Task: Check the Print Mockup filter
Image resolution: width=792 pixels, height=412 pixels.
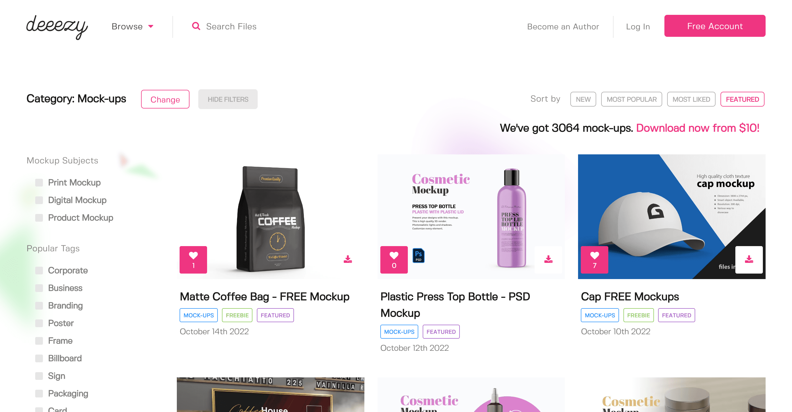Action: click(x=39, y=183)
